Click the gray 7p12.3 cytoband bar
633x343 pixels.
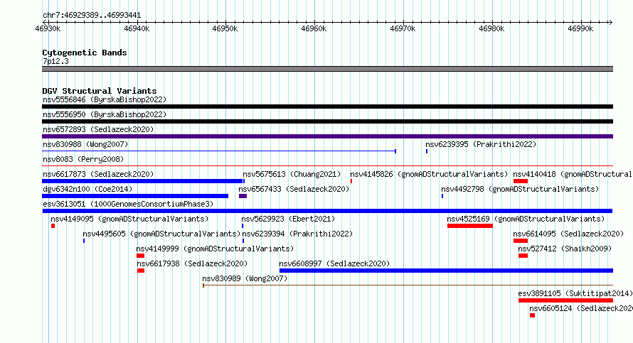pos(327,69)
